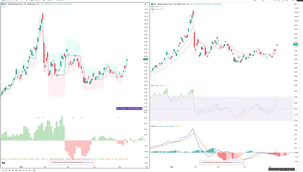Open the go-to-date calendar icon
Screen dimensions: 303x172
tap(34, 170)
